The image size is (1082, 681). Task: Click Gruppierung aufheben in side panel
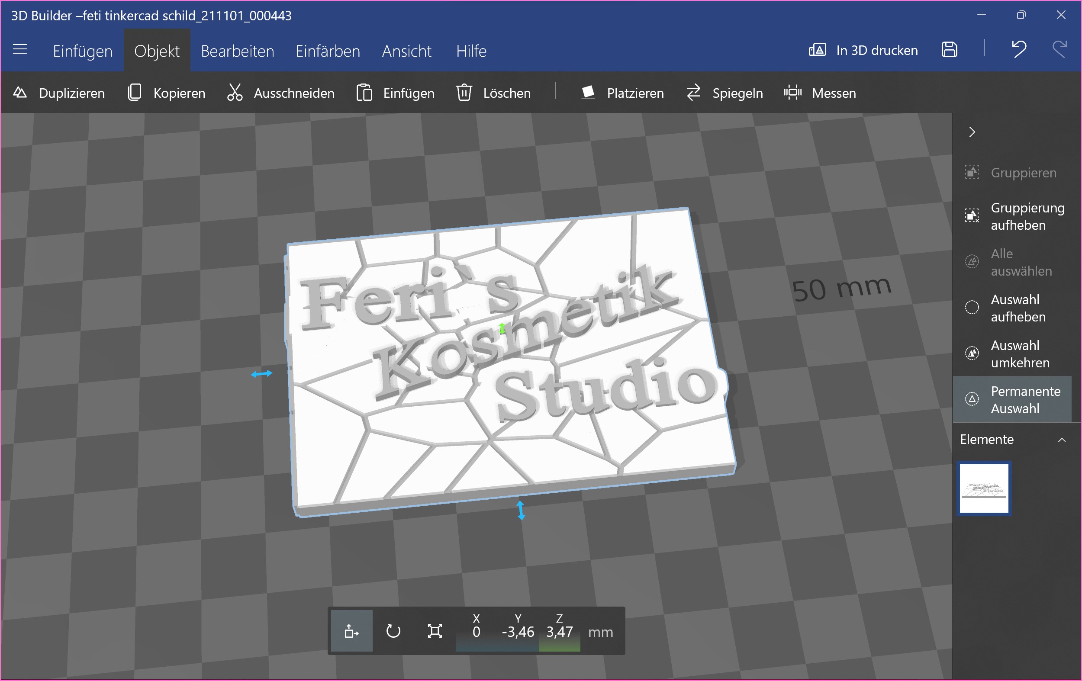coord(1013,216)
